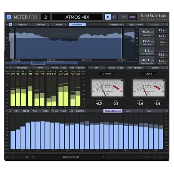Open the Program -10 scale dropdown
Screen dimensions: 174x174
[x=116, y=25]
